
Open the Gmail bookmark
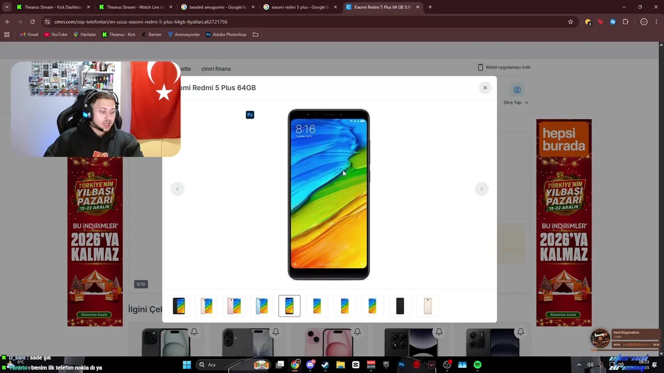coord(29,35)
